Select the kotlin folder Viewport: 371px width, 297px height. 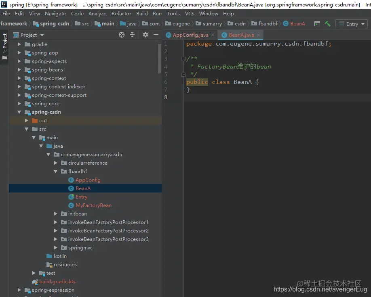click(x=60, y=256)
